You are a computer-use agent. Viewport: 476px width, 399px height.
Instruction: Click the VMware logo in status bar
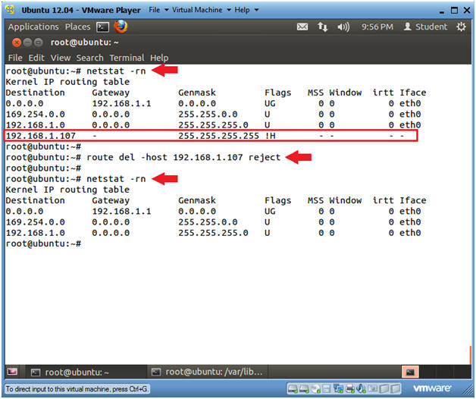pos(432,388)
